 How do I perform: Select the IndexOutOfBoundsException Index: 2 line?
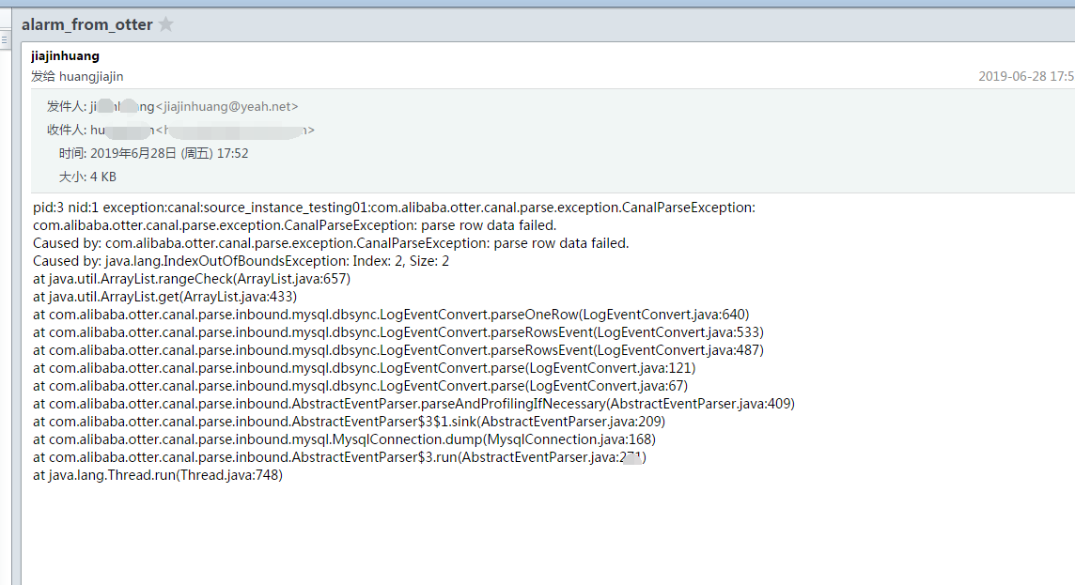point(241,261)
